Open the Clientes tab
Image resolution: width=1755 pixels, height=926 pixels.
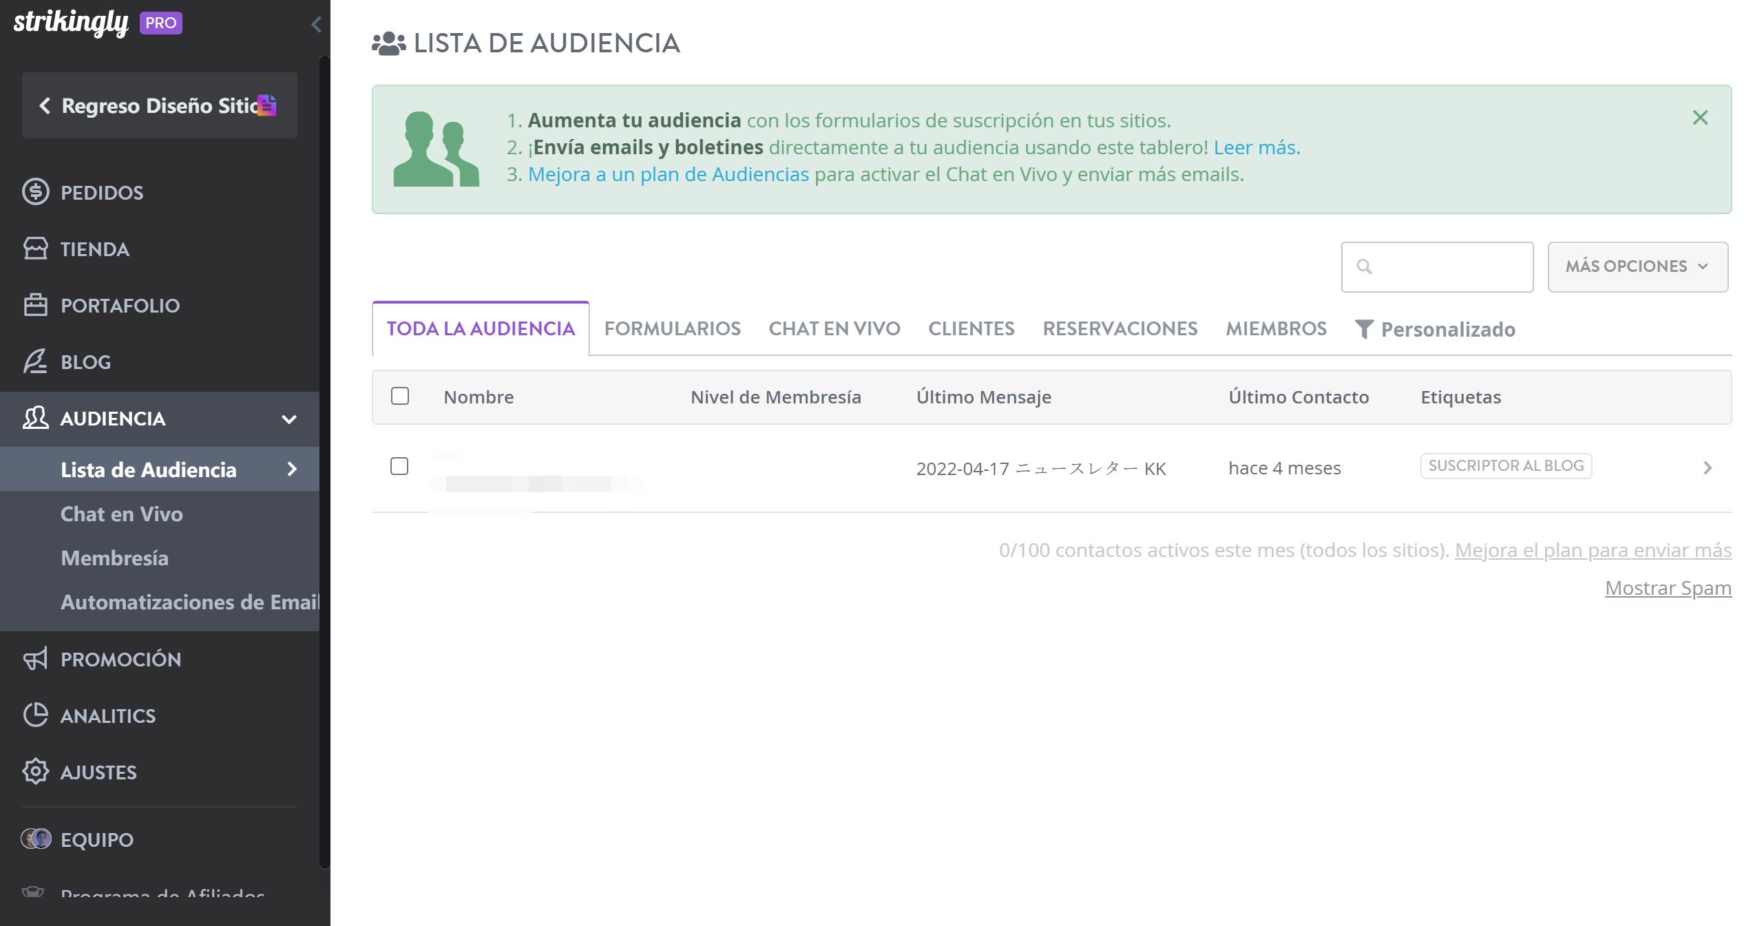[x=971, y=328]
